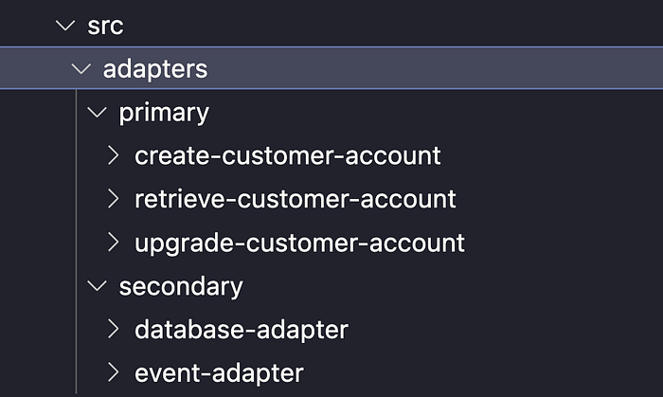Open the retrieve-customer-account folder
This screenshot has height=397, width=663.
(x=296, y=199)
